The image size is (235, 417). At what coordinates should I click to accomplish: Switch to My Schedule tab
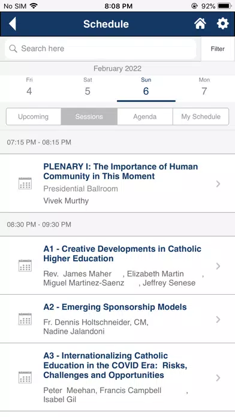tap(201, 116)
